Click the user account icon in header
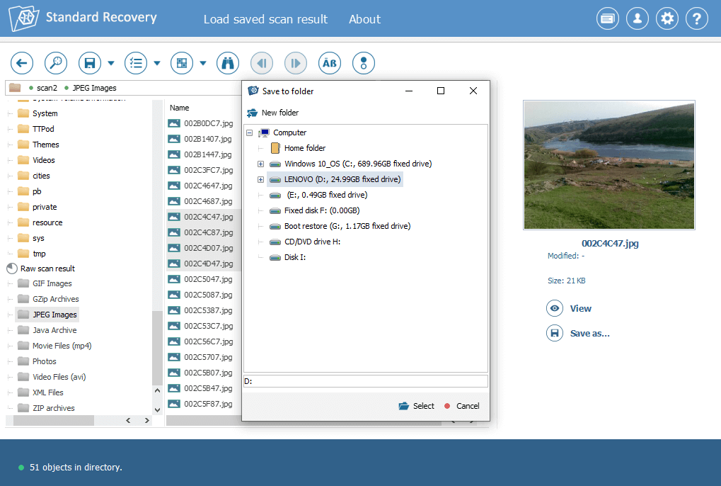 coord(637,19)
